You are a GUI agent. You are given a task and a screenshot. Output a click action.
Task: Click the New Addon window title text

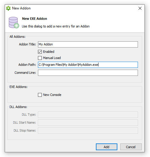pyautogui.click(x=21, y=8)
